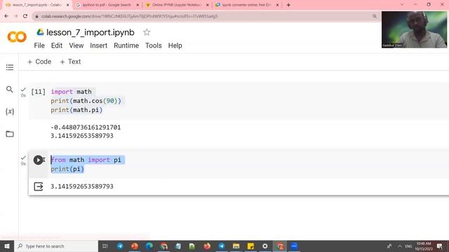Switch to the 'ipython to pdf - Google Search' tab
Viewport: 449px width, 252px height.
107,5
